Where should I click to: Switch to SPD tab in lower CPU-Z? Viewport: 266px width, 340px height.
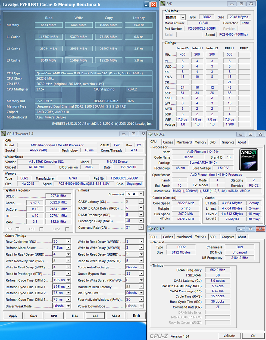pyautogui.click(x=213, y=237)
